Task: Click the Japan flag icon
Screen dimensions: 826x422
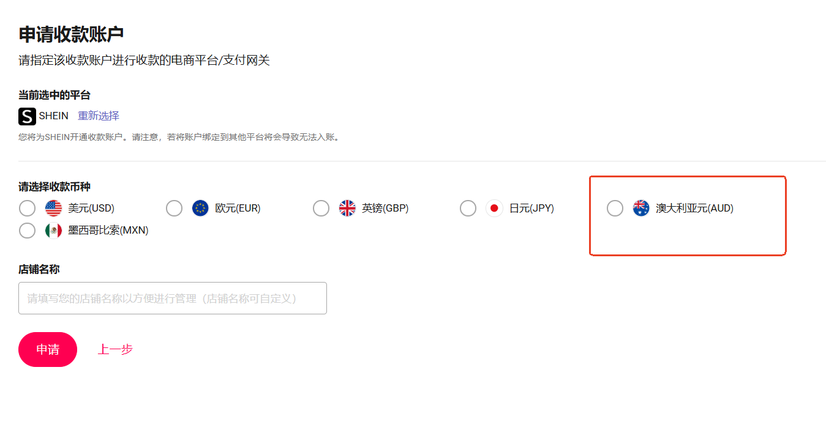Action: click(x=494, y=209)
